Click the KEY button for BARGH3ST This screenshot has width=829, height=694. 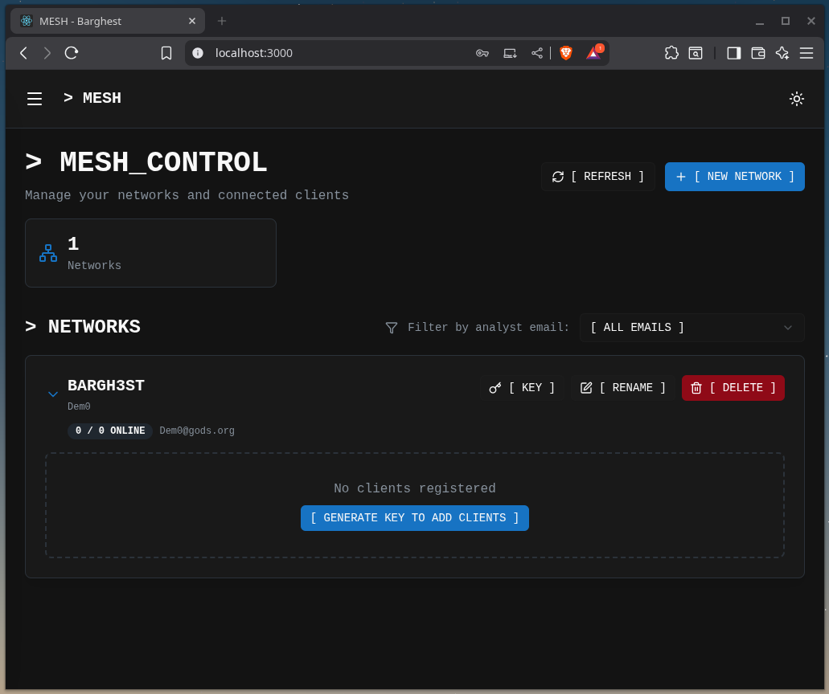pos(523,388)
